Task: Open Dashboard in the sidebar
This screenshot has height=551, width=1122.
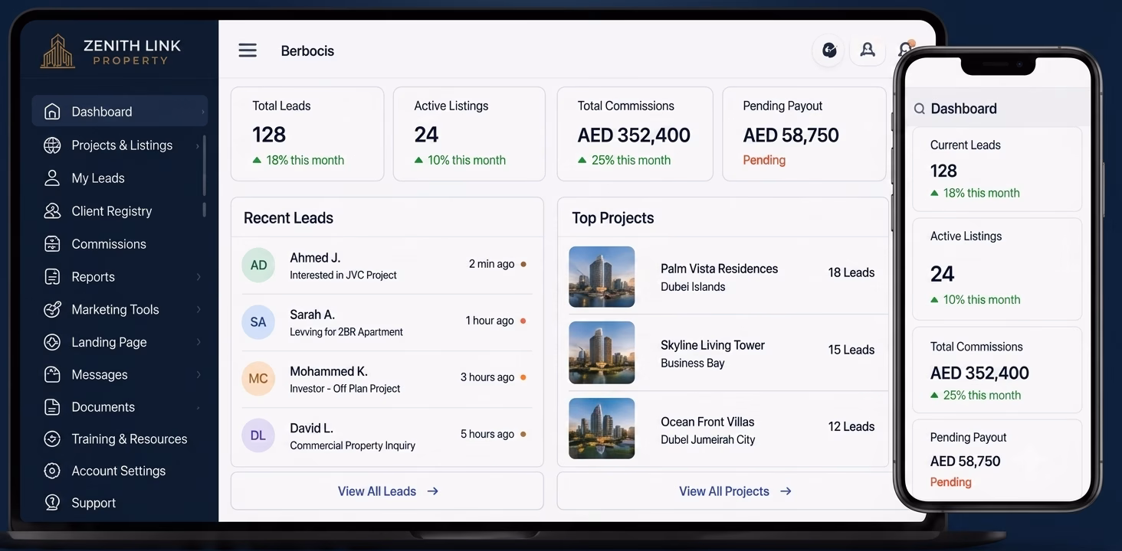Action: pyautogui.click(x=120, y=112)
